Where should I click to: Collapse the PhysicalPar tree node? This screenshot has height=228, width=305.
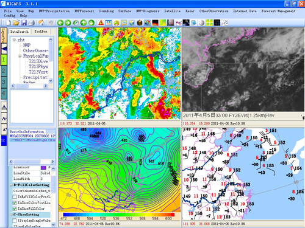pyautogui.click(x=20, y=56)
